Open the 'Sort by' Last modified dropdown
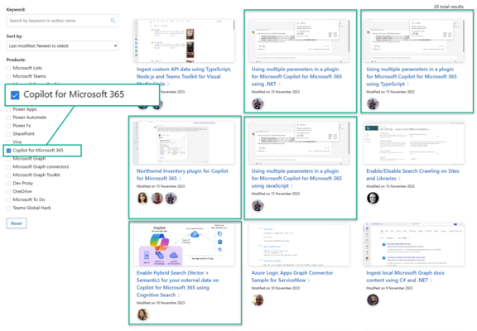Image resolution: width=477 pixels, height=331 pixels. coord(62,46)
